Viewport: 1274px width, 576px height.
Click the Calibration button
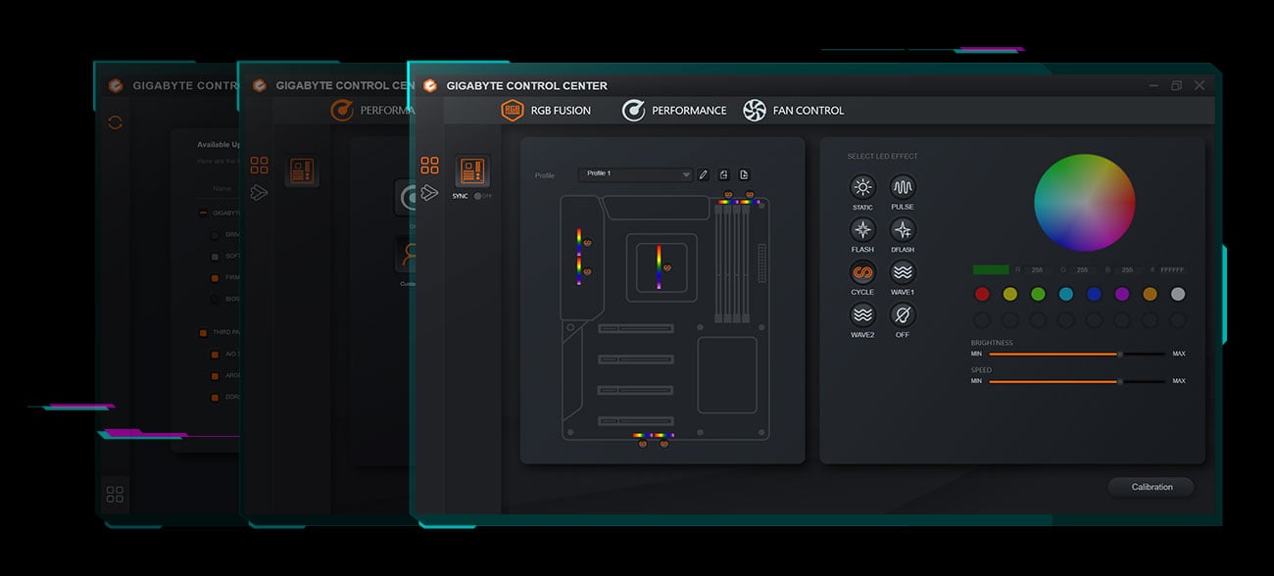pyautogui.click(x=1151, y=486)
